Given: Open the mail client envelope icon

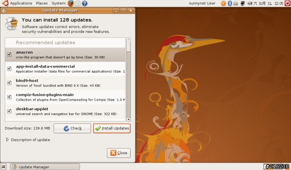Looking at the screenshot, I should point(78,3).
